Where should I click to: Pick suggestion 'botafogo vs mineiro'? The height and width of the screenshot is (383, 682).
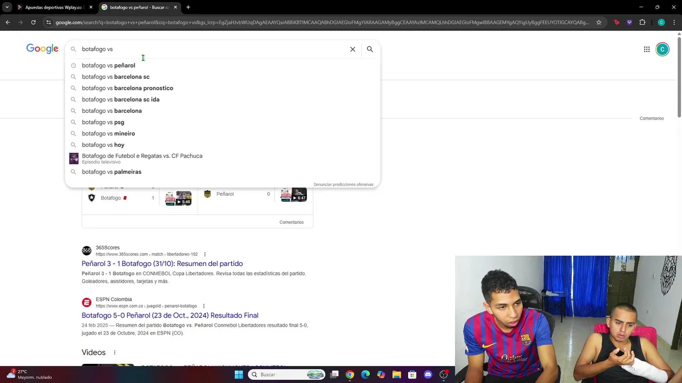click(223, 134)
